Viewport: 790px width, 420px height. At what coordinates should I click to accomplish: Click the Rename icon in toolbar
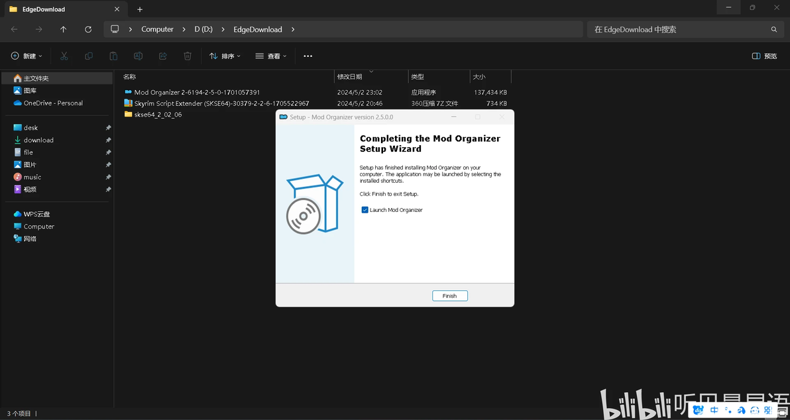click(138, 56)
